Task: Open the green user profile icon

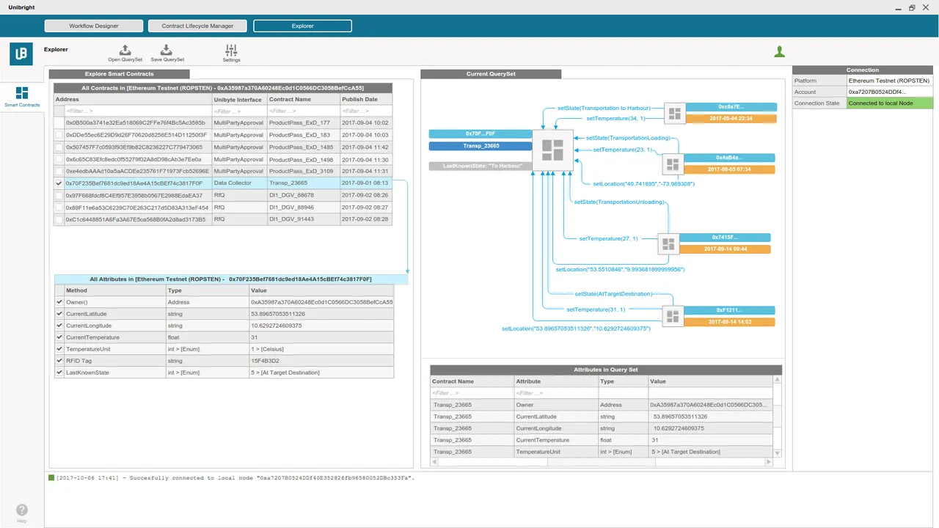Action: click(780, 51)
